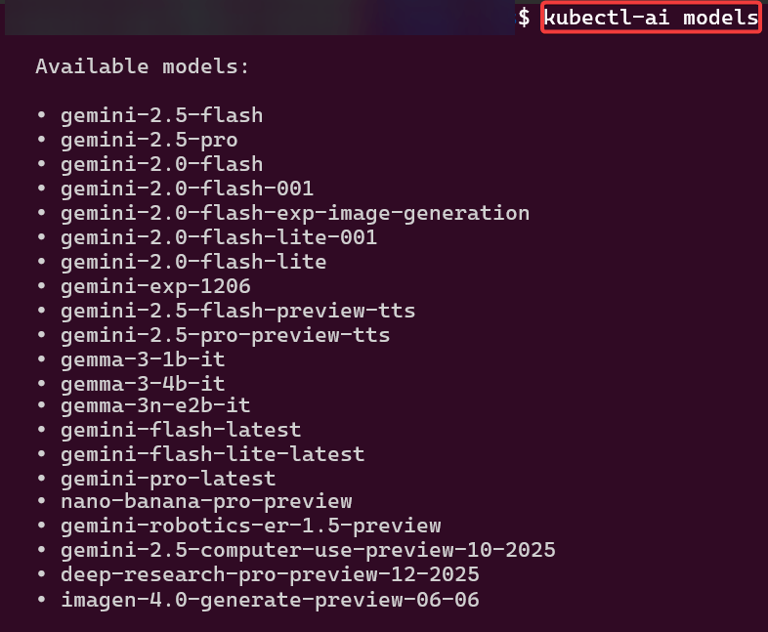This screenshot has height=632, width=768.
Task: Click the gemini-2.5-pro-preview-tts entry
Action: click(x=225, y=335)
